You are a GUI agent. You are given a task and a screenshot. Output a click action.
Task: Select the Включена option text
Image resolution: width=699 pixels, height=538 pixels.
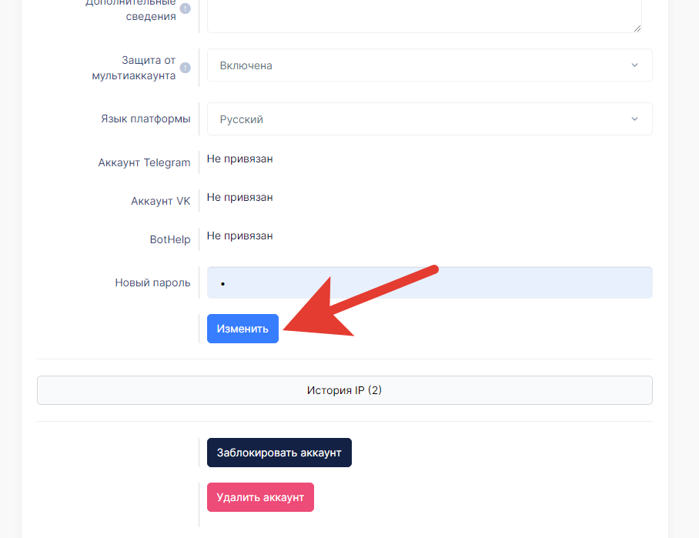(246, 65)
